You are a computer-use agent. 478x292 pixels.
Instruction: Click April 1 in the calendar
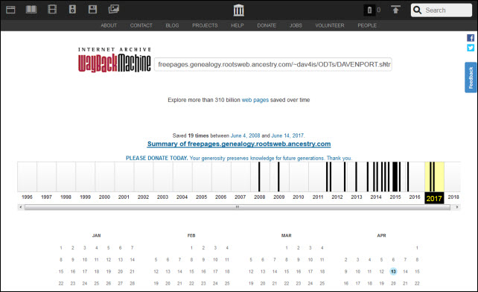pyautogui.click(x=417, y=248)
